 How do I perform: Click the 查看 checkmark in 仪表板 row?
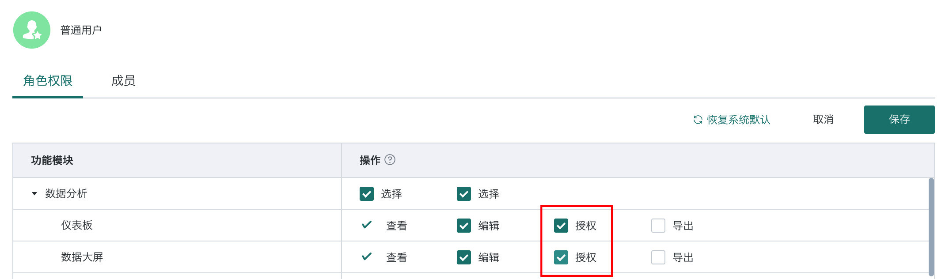click(367, 225)
